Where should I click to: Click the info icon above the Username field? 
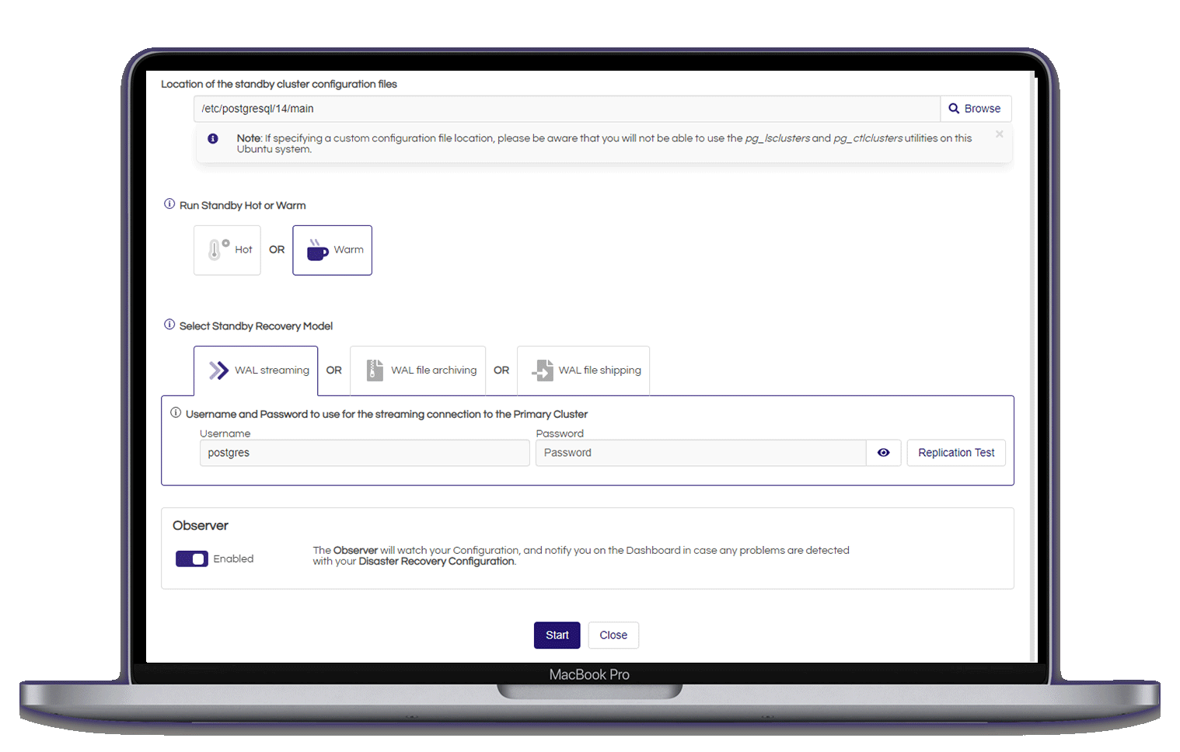(x=175, y=413)
